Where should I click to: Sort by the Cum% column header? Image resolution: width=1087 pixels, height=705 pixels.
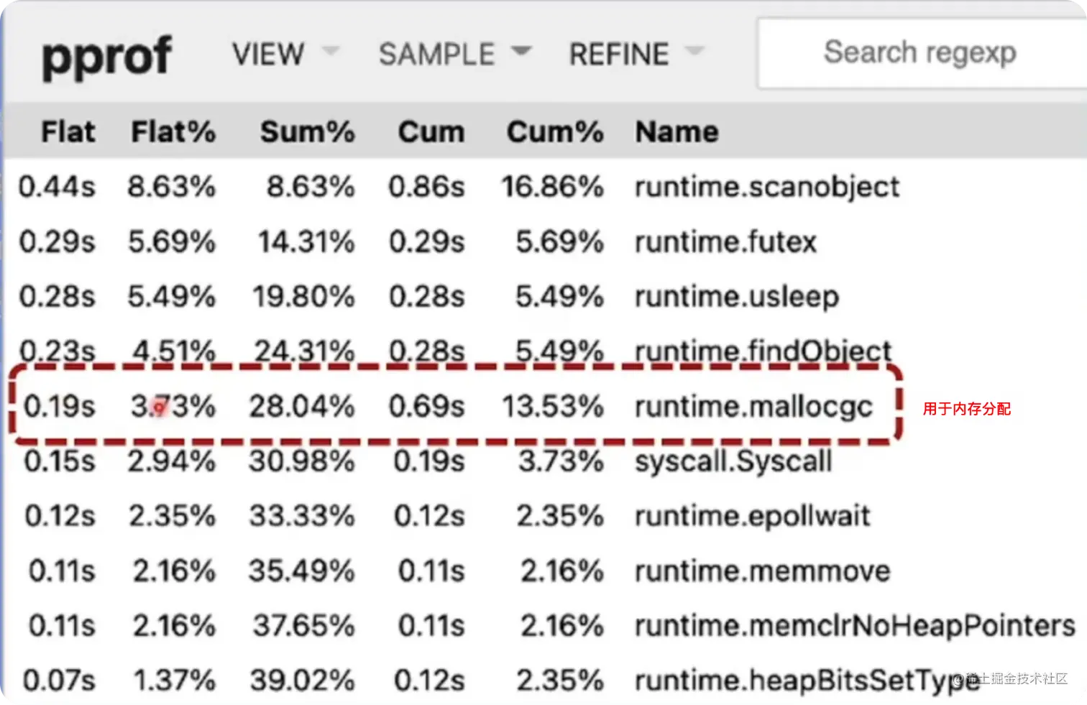554,132
